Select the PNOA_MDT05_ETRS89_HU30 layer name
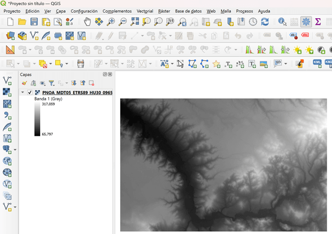The image size is (332, 234). click(77, 93)
